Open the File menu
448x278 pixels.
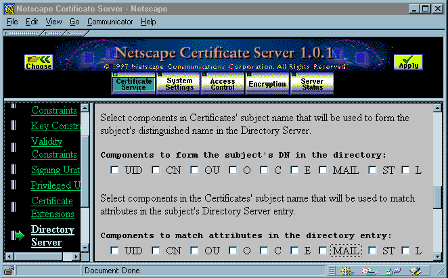12,22
